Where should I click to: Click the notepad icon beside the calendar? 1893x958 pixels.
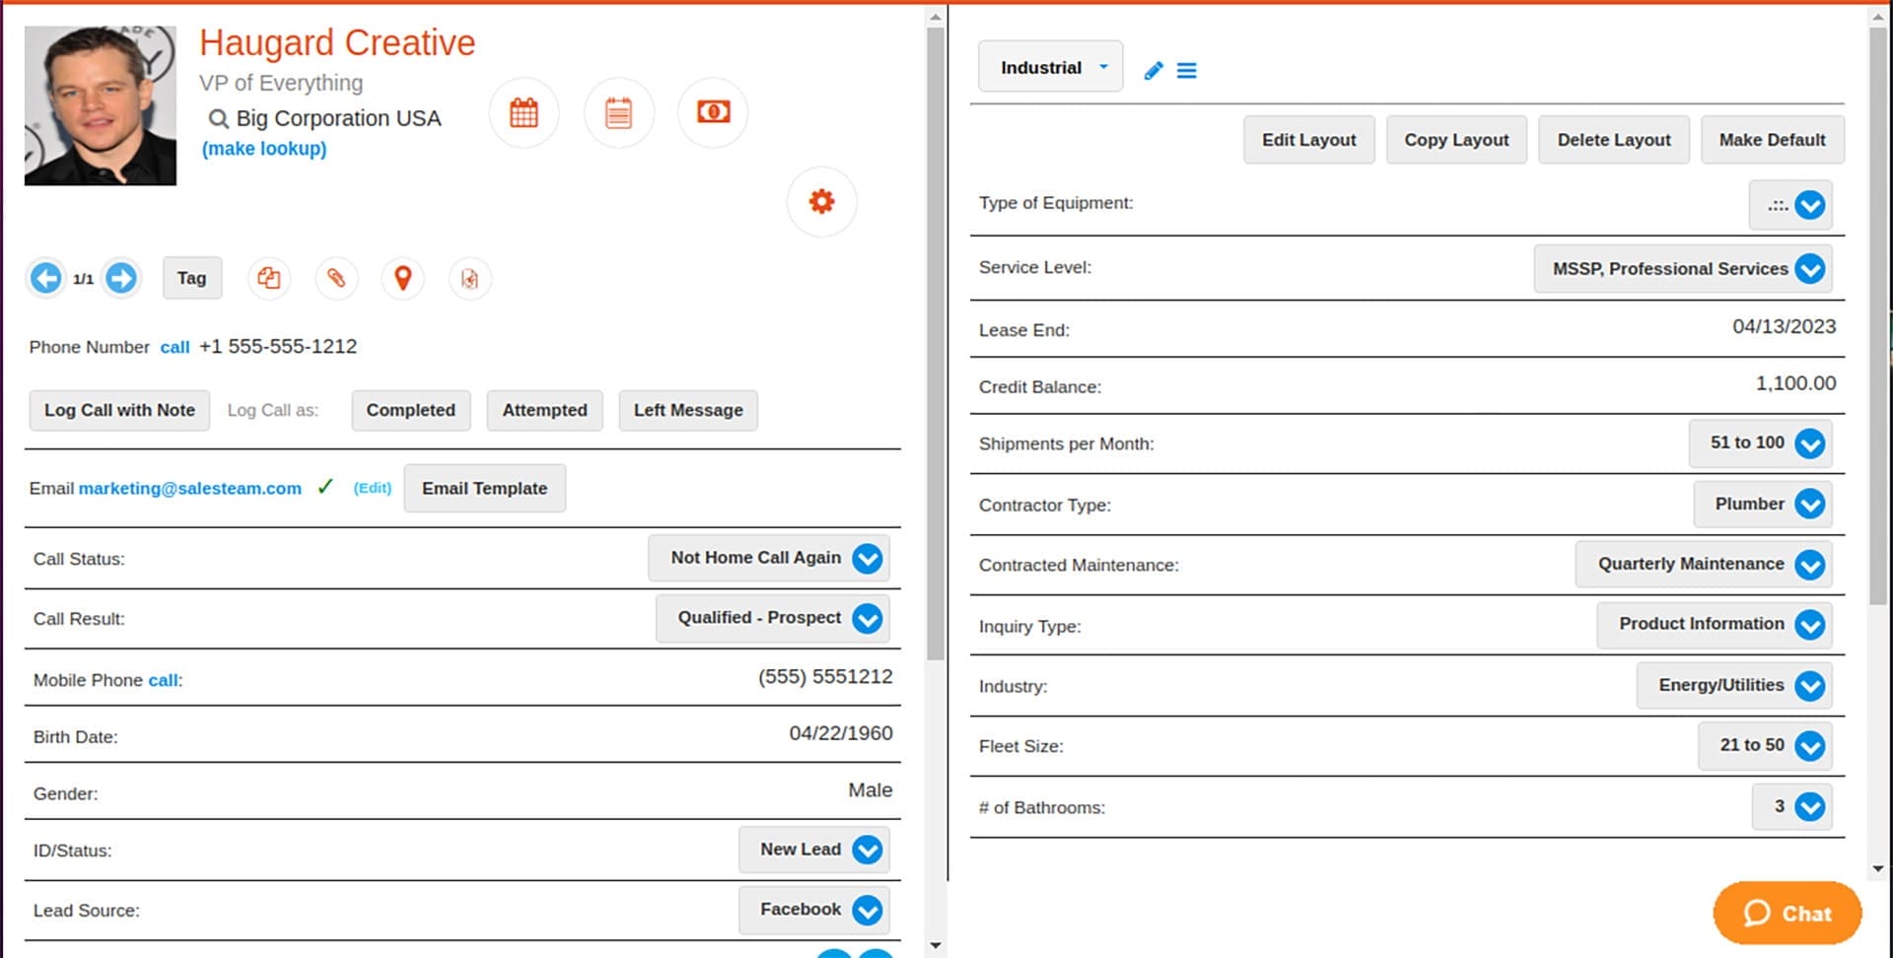pyautogui.click(x=618, y=113)
